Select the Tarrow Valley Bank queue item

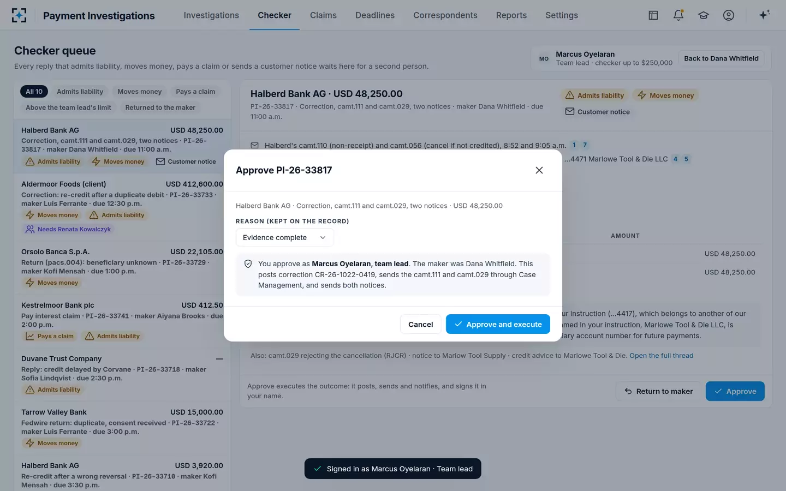[x=122, y=428]
